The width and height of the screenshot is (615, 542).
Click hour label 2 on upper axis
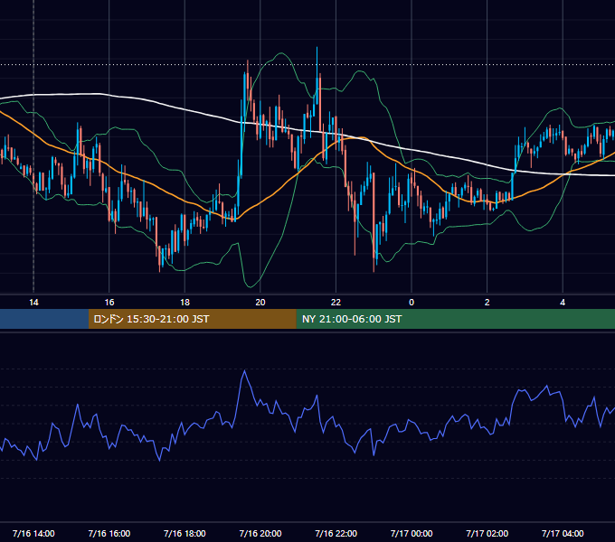click(x=487, y=303)
